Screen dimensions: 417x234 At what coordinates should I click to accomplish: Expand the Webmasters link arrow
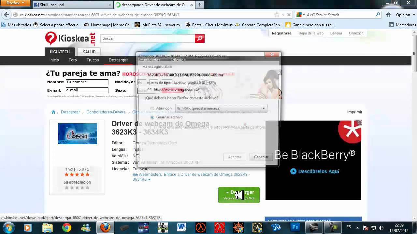pos(149,179)
